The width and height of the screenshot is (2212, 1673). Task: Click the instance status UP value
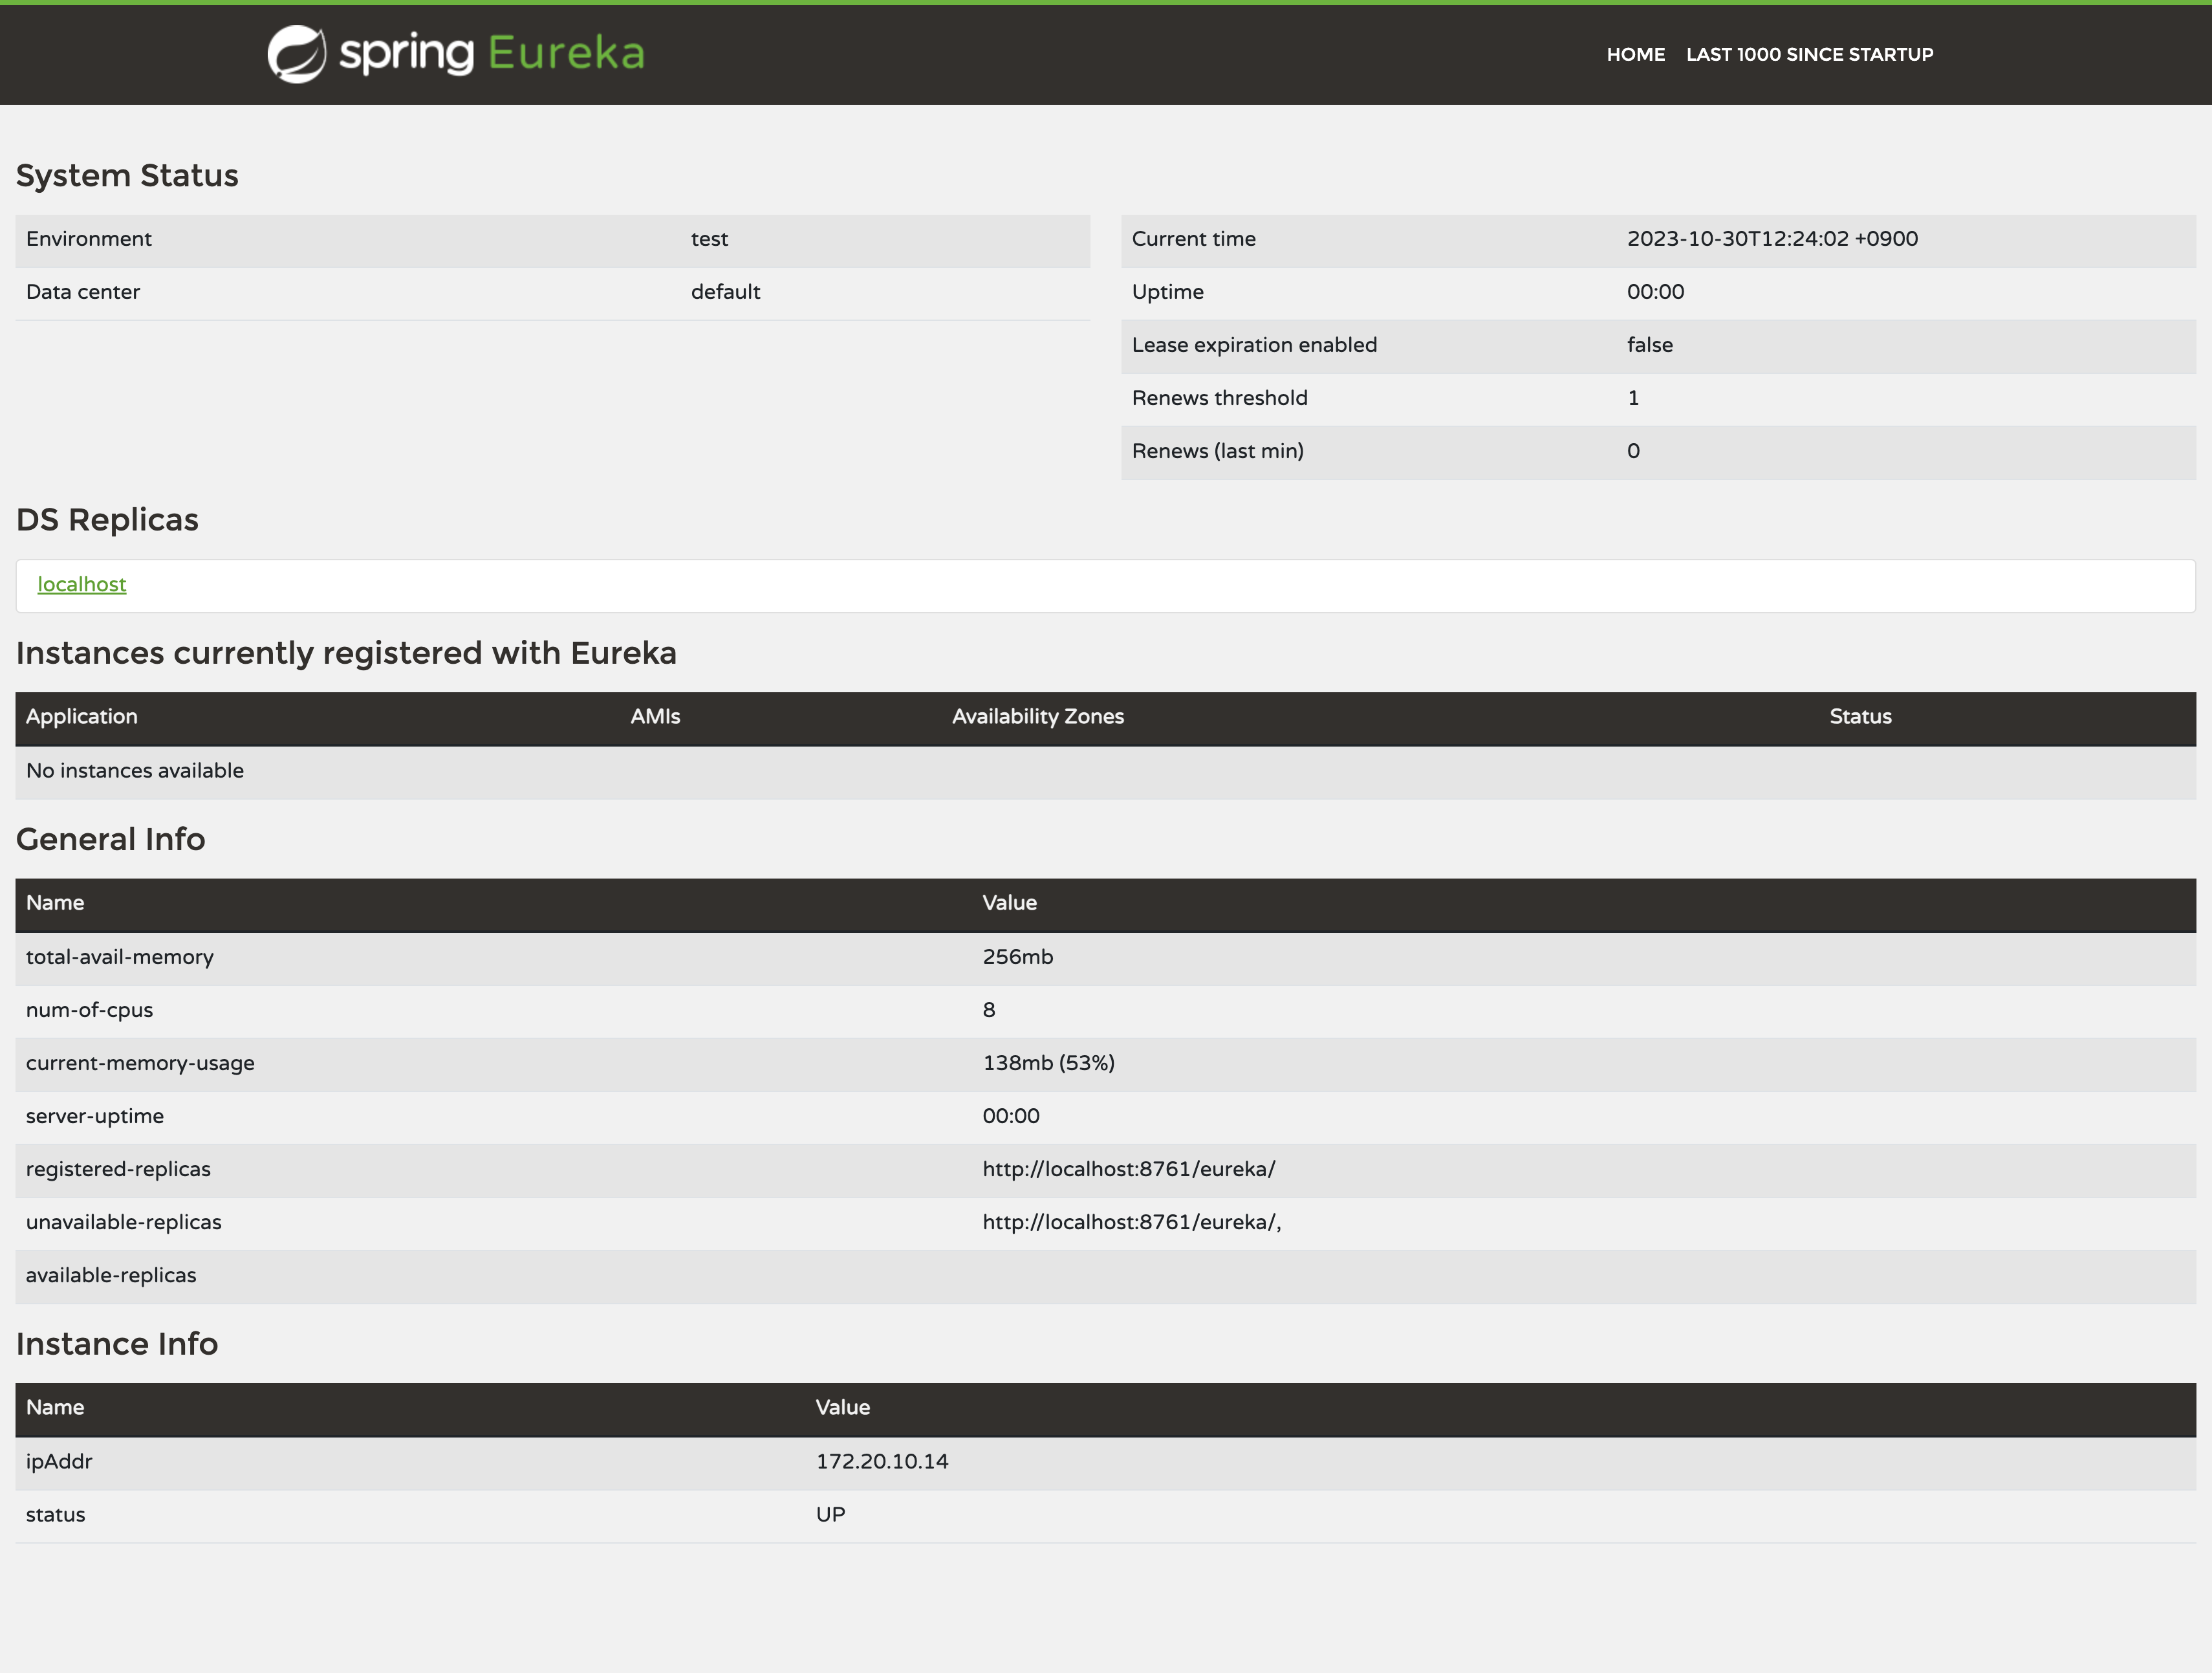pos(830,1515)
